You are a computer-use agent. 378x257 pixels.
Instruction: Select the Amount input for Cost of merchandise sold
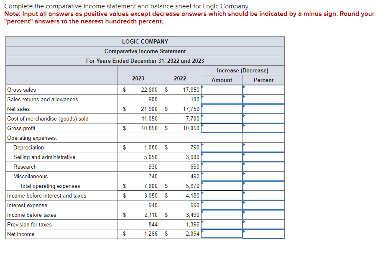click(x=222, y=118)
